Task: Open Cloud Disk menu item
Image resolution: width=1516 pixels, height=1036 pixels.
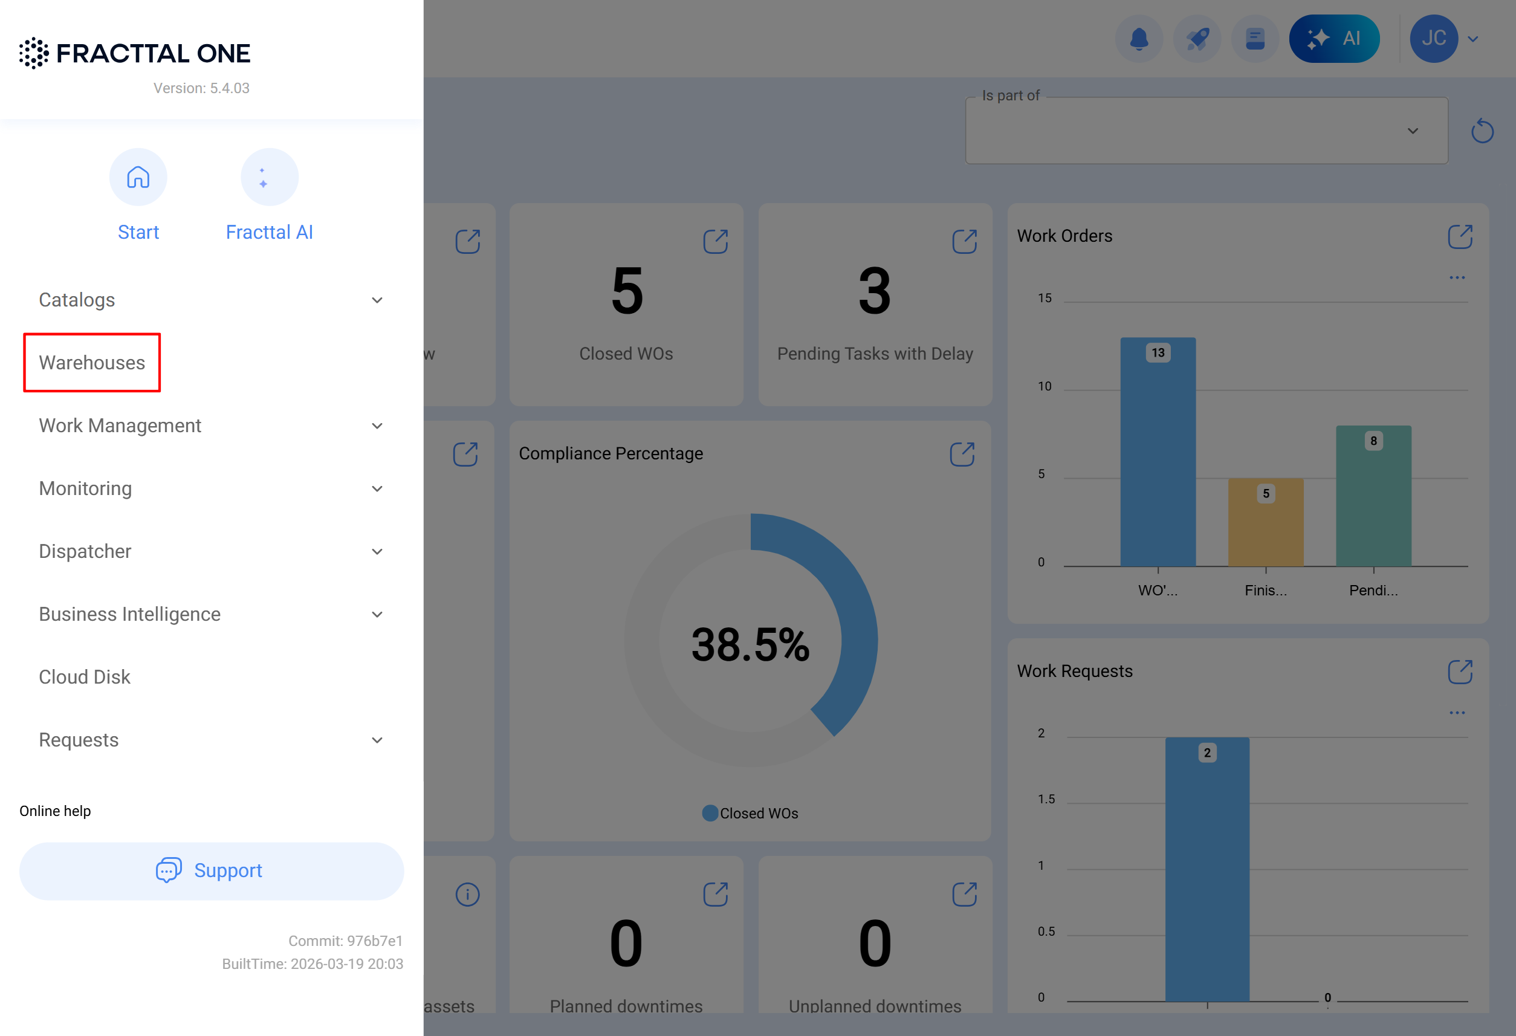Action: tap(85, 676)
